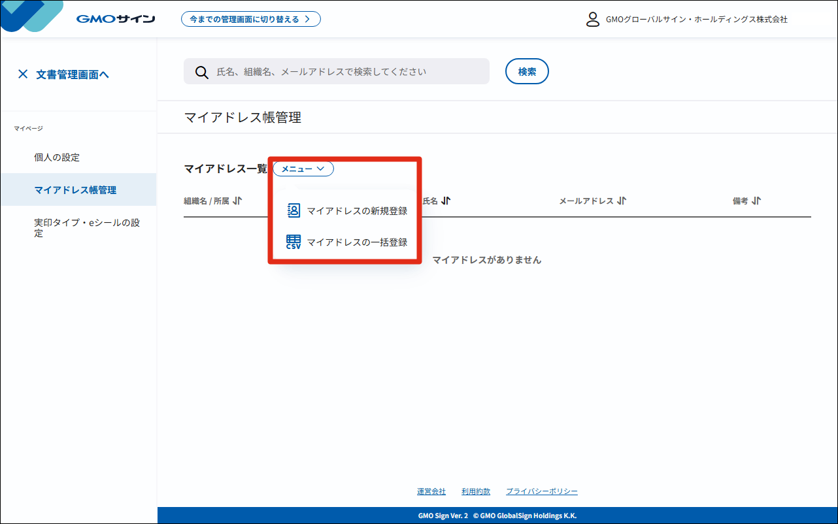The image size is (838, 524).
Task: Open the プライバシーポリシー footer link
Action: [x=542, y=491]
